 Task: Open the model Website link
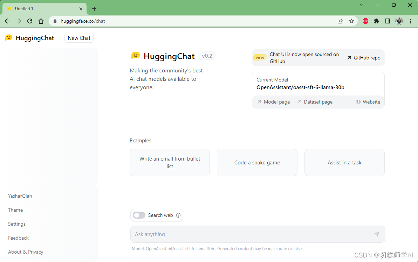pos(368,102)
